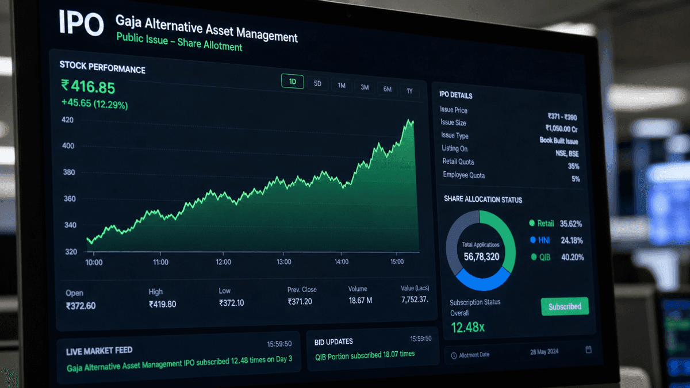Click the green QIB legend dot

534,256
